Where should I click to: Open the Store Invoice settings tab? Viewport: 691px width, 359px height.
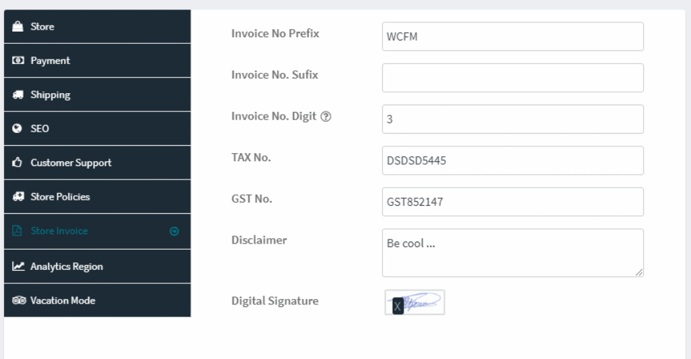[x=59, y=231]
